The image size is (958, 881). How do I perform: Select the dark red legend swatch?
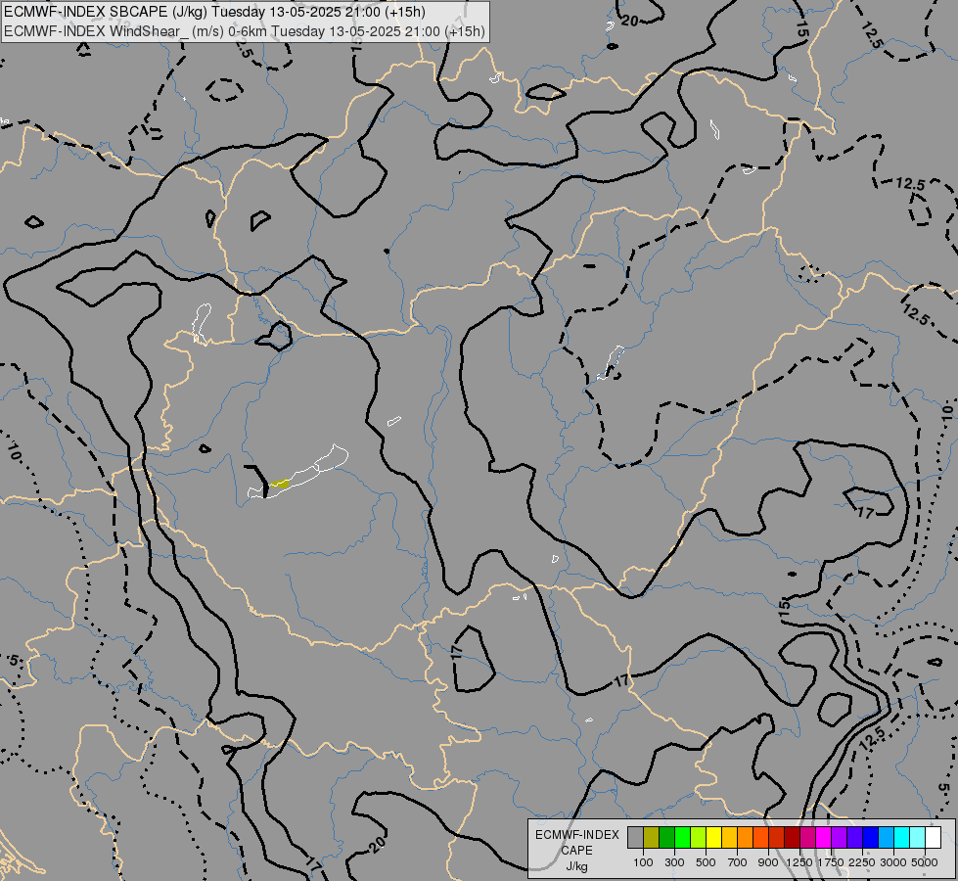pyautogui.click(x=792, y=838)
